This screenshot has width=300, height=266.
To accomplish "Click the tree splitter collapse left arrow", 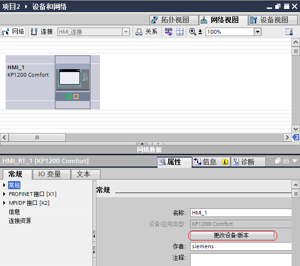I will pos(94,237).
